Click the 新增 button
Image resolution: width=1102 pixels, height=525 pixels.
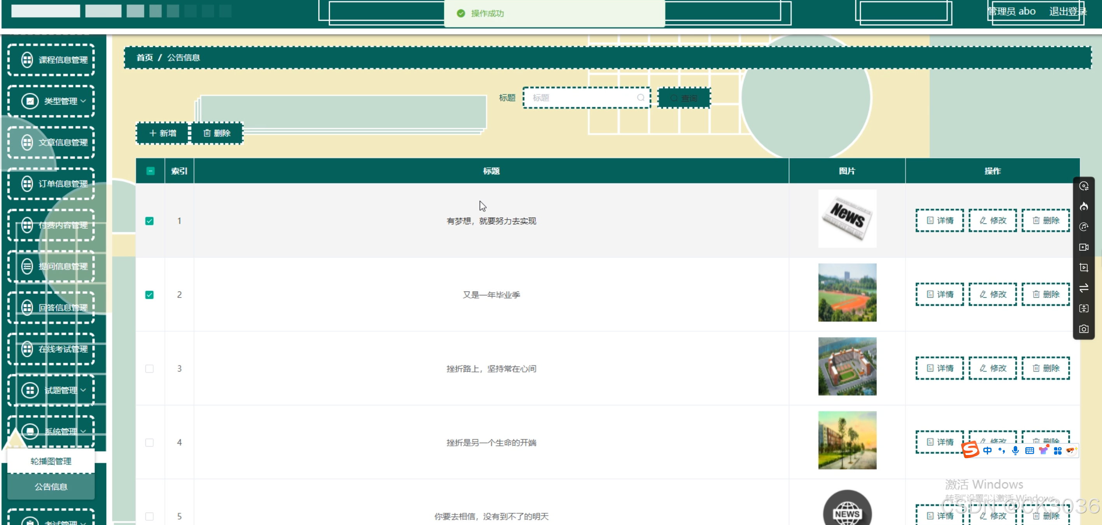(x=163, y=133)
